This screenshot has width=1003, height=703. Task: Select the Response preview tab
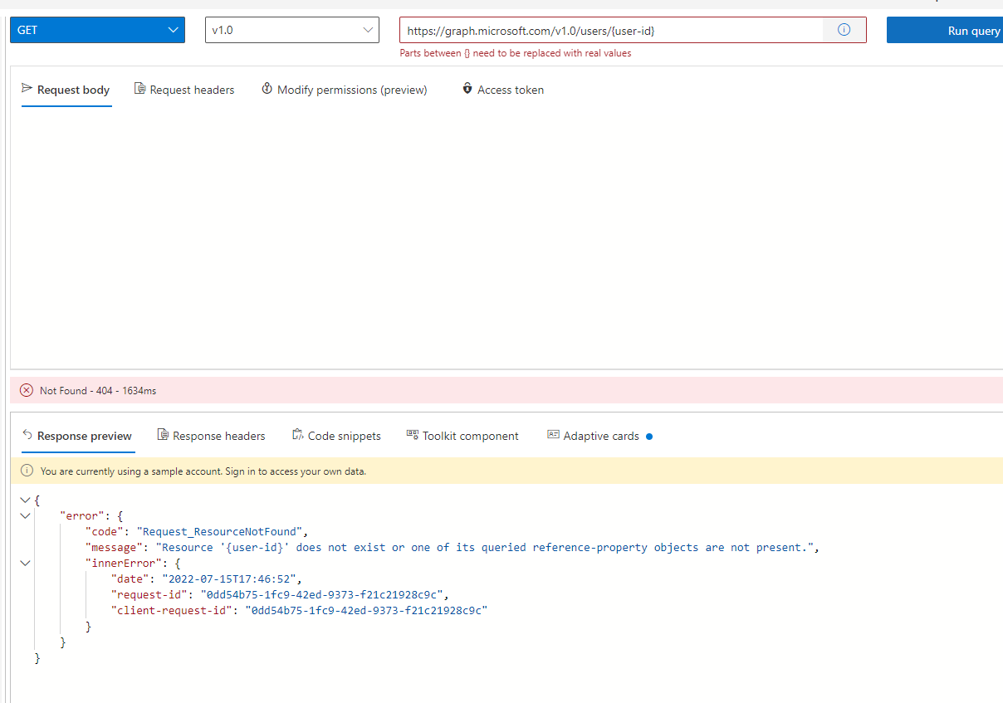[x=77, y=436]
